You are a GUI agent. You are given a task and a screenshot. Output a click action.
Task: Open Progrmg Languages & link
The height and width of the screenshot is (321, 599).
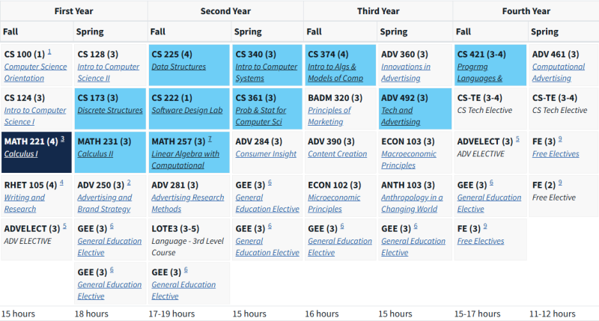[x=480, y=72]
